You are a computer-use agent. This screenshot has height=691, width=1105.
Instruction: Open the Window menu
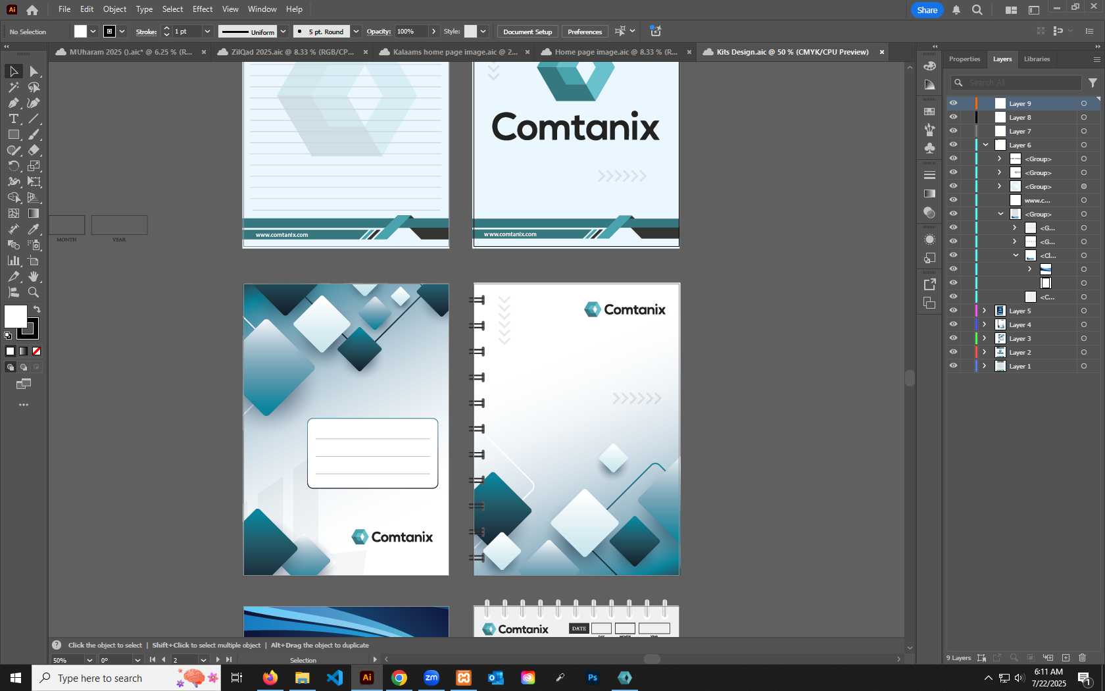coord(262,9)
